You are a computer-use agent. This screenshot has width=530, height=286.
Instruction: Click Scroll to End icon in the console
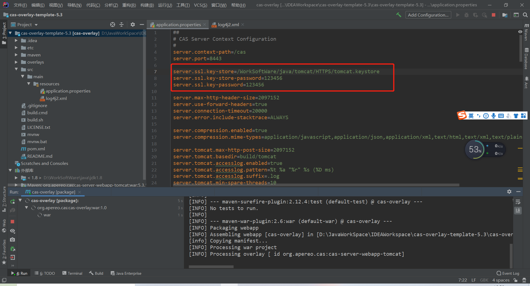click(518, 211)
